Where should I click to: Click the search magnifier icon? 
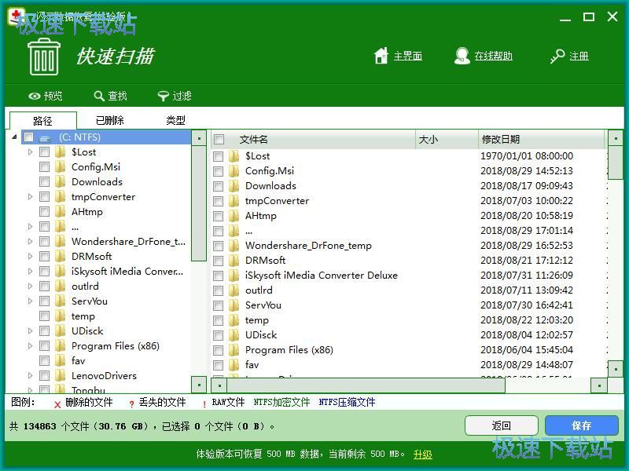[99, 96]
